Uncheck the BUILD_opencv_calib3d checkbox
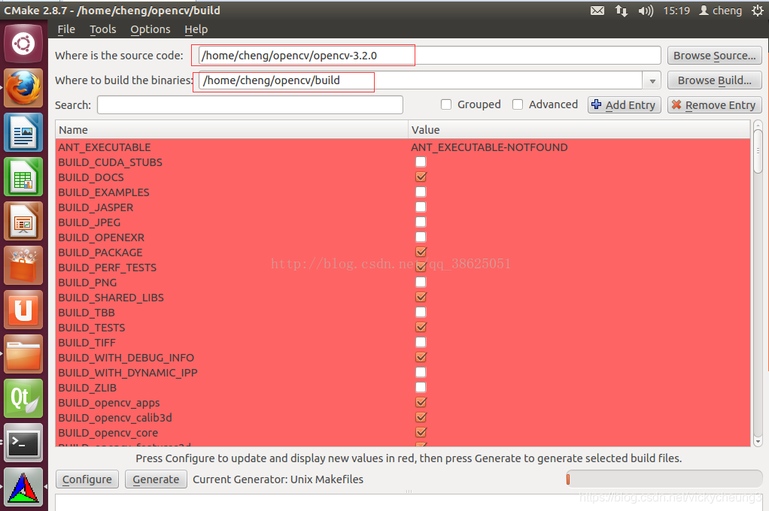 pos(421,417)
